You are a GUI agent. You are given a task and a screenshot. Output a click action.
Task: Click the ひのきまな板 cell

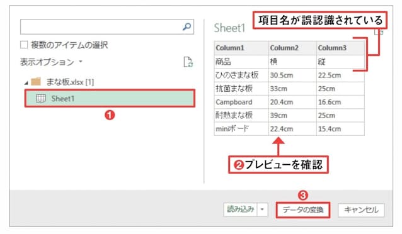click(241, 75)
